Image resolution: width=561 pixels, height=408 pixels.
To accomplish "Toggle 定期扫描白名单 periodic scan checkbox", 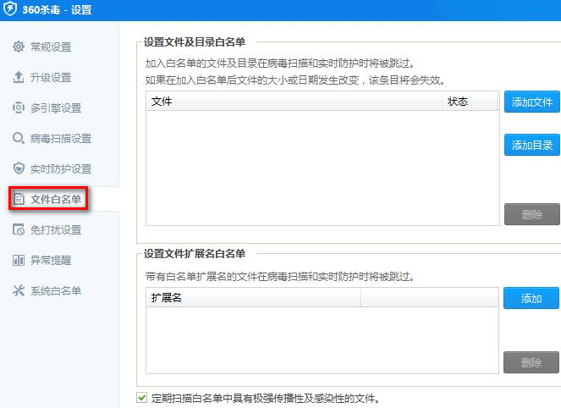I will click(x=141, y=398).
